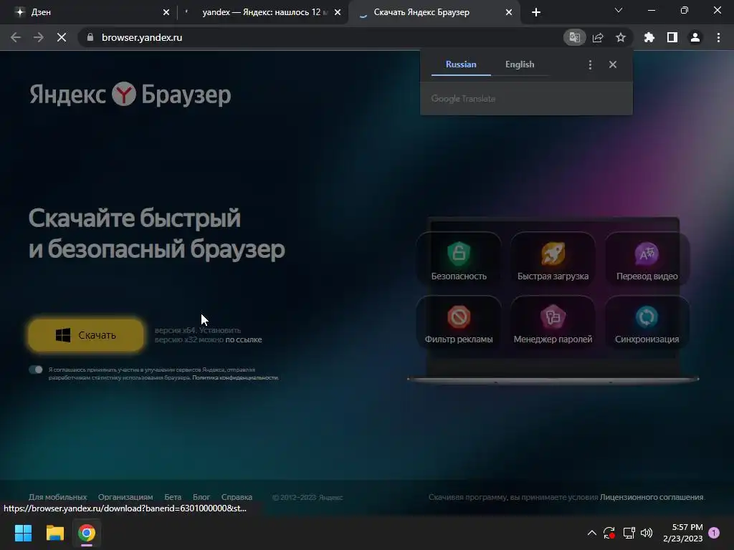
Task: Click the по ссылке x32 link
Action: tap(244, 339)
